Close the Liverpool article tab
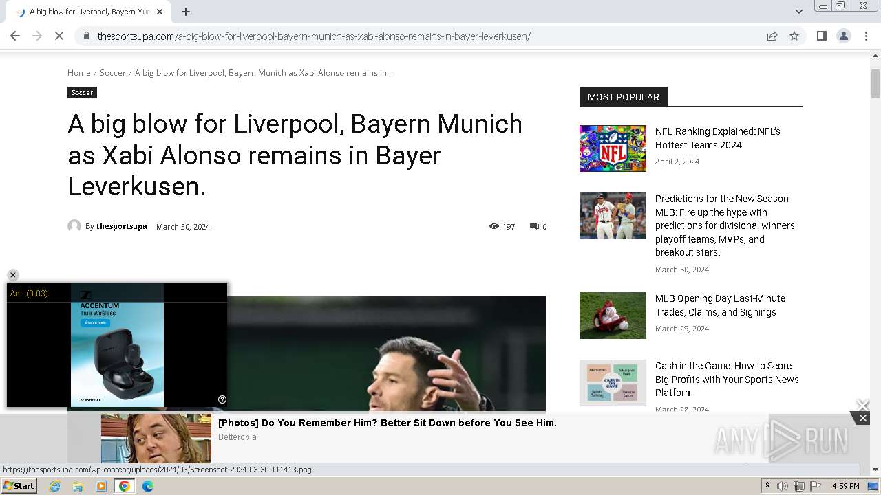 tap(160, 12)
